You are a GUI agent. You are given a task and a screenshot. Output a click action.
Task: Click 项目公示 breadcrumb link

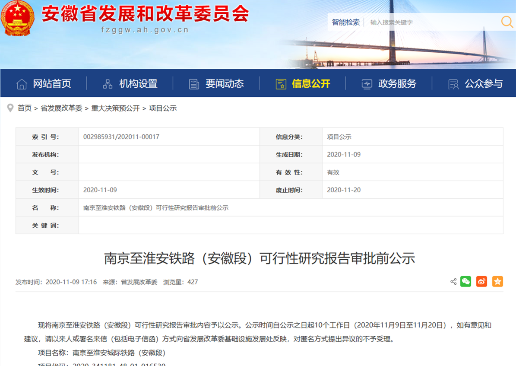click(163, 108)
